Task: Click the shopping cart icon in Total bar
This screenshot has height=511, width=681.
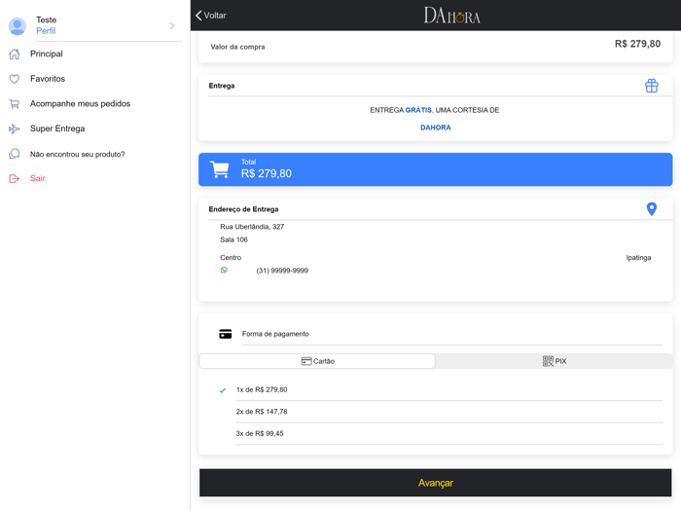Action: tap(220, 169)
